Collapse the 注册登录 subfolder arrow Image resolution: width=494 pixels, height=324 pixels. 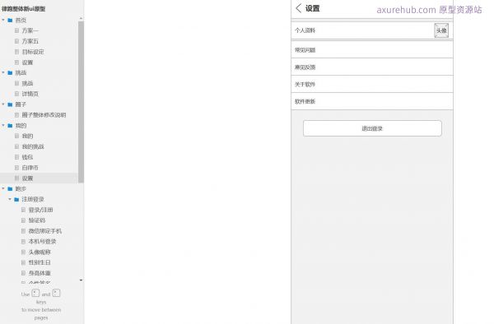click(x=10, y=199)
